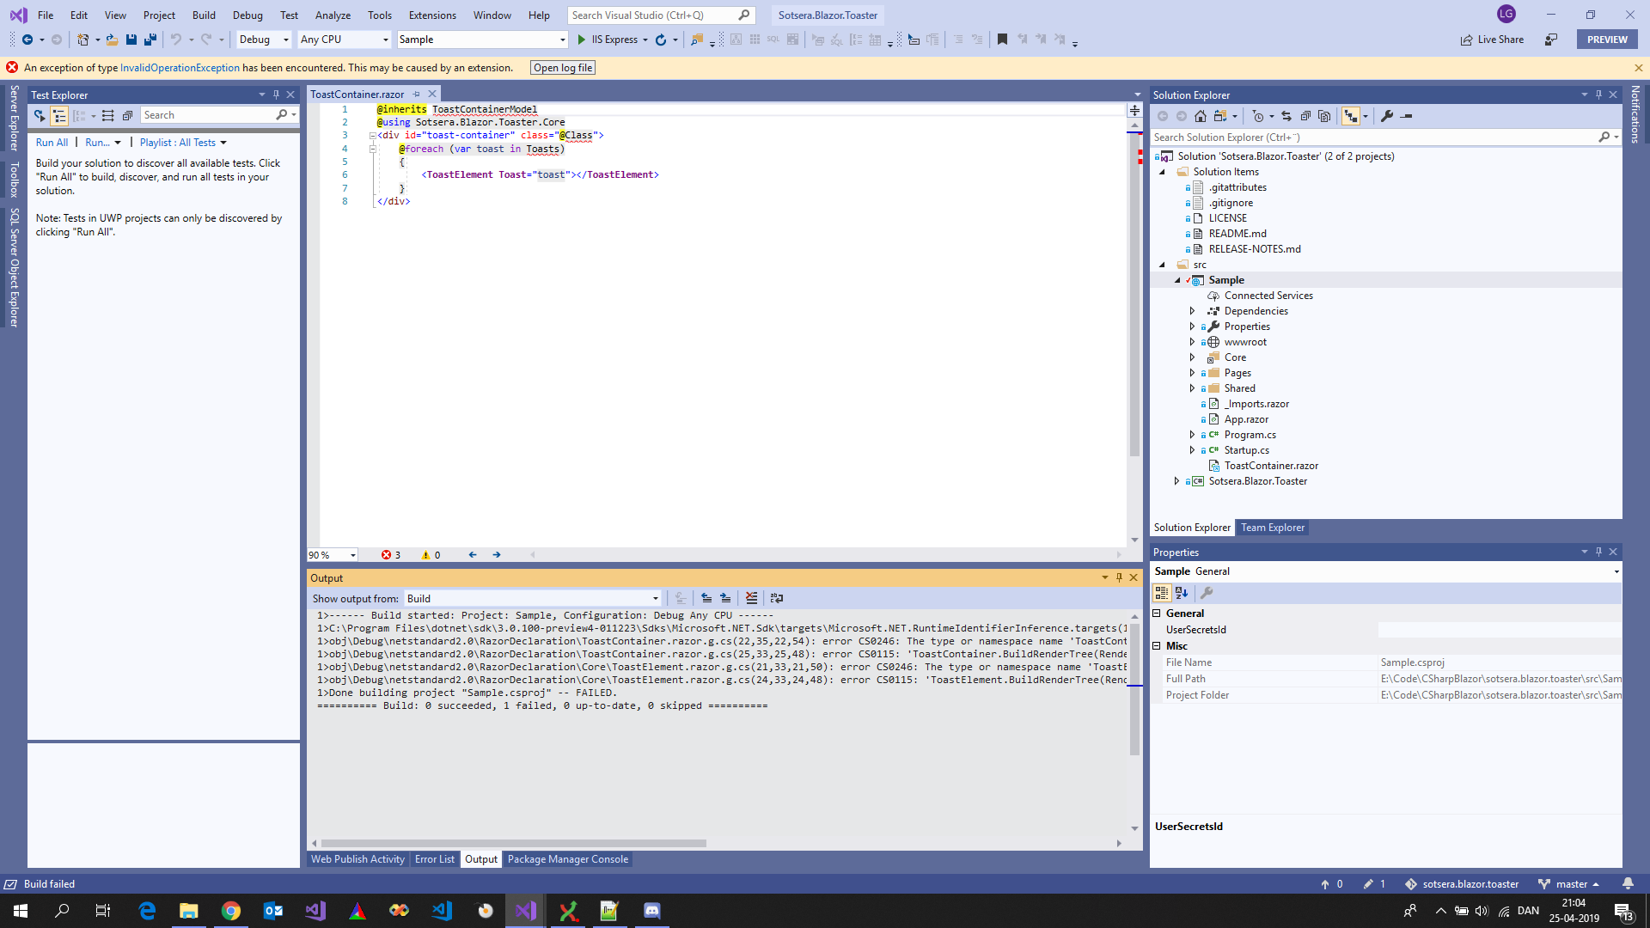This screenshot has width=1650, height=928.
Task: Click Sync with Active Document in Solution Explorer
Action: click(1286, 116)
